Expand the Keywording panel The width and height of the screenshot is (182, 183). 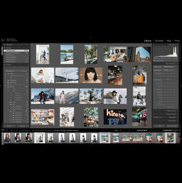click(177, 111)
